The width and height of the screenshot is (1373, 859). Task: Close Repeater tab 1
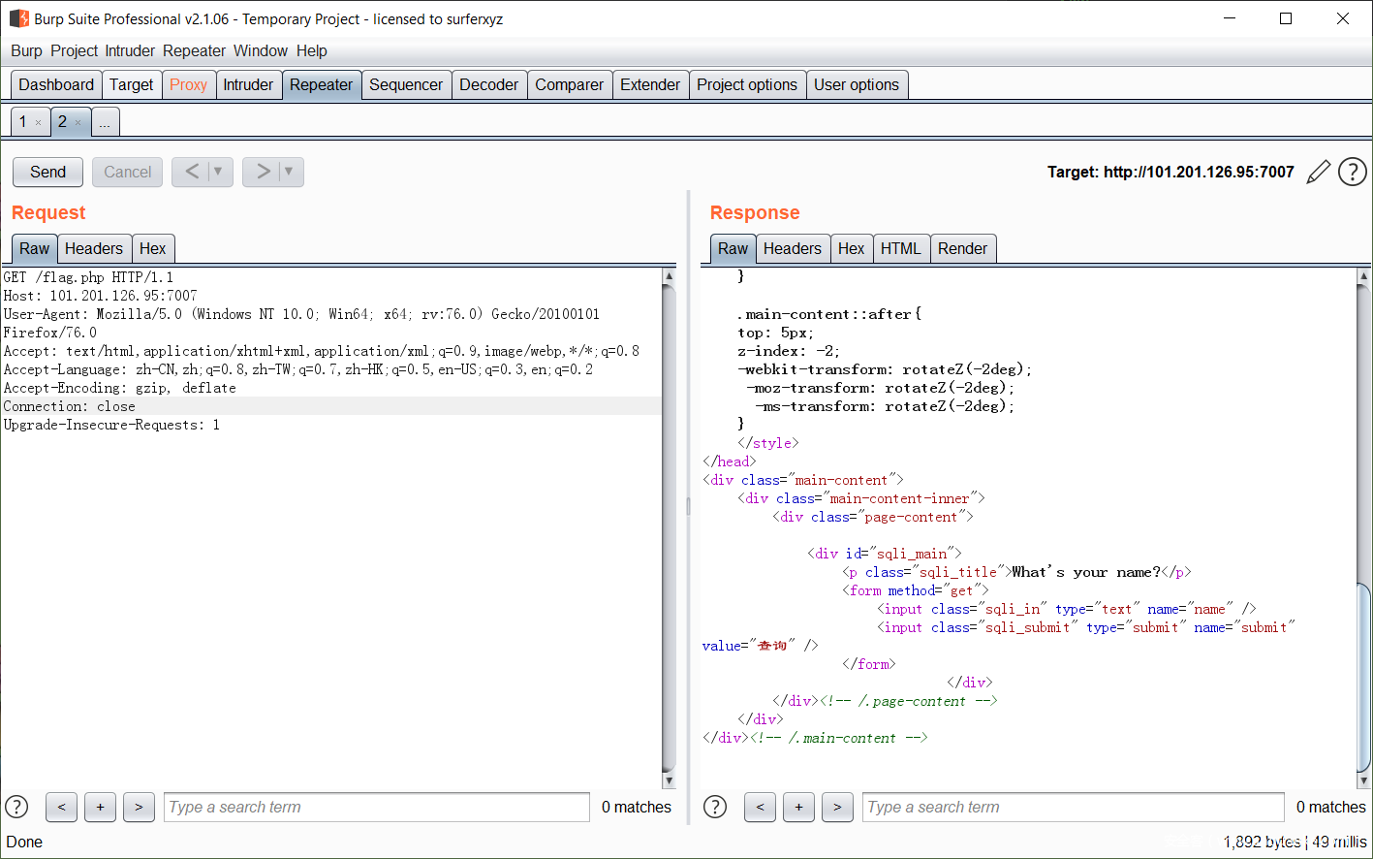click(x=39, y=123)
